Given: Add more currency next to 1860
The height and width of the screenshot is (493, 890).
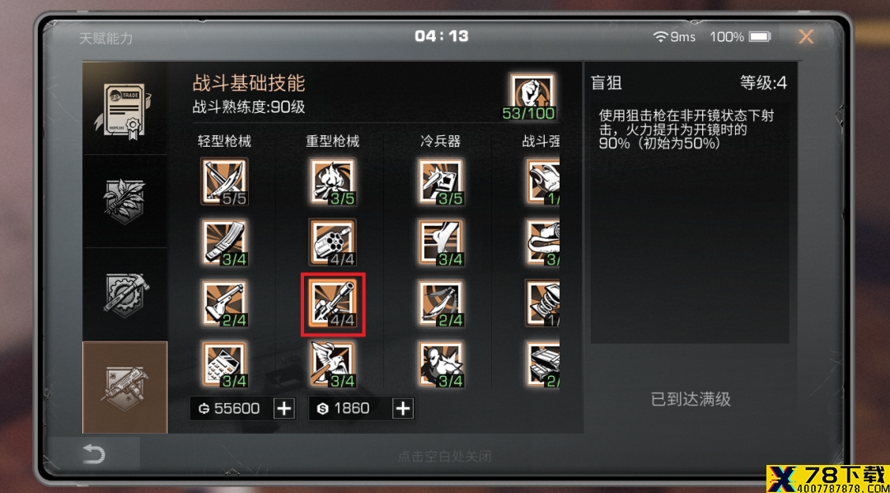Looking at the screenshot, I should [x=403, y=408].
